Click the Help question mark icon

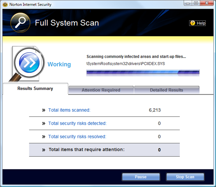(193, 23)
